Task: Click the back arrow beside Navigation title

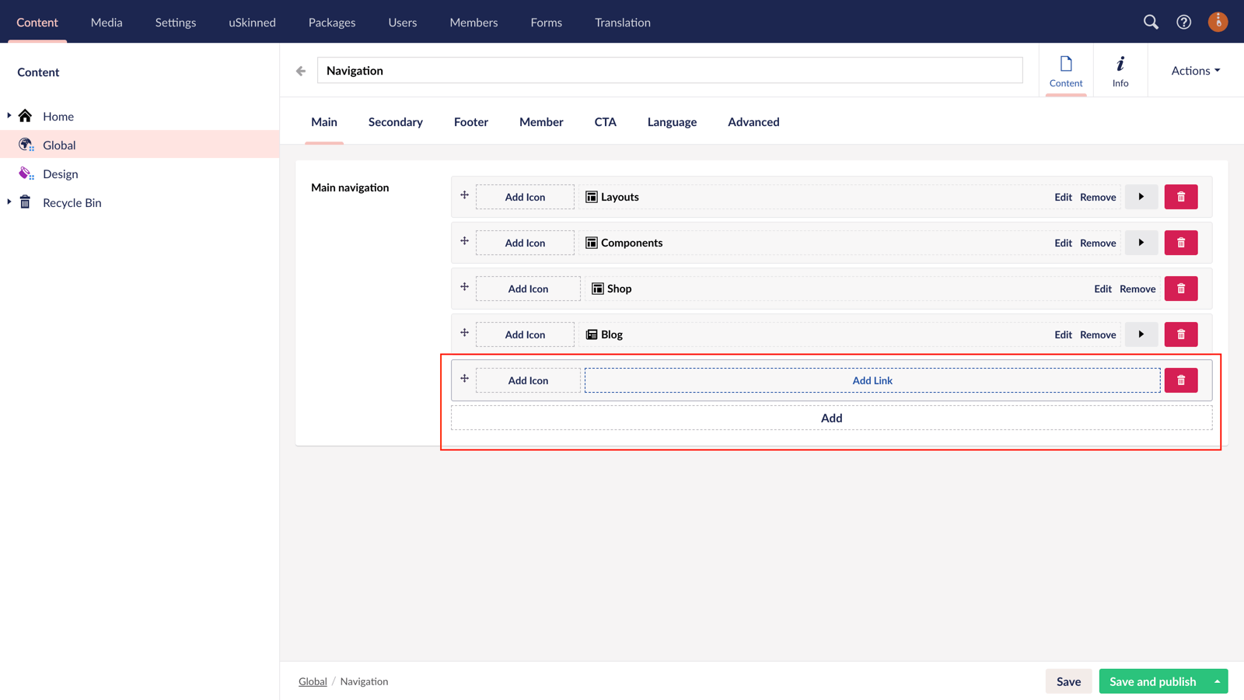Action: click(x=300, y=70)
